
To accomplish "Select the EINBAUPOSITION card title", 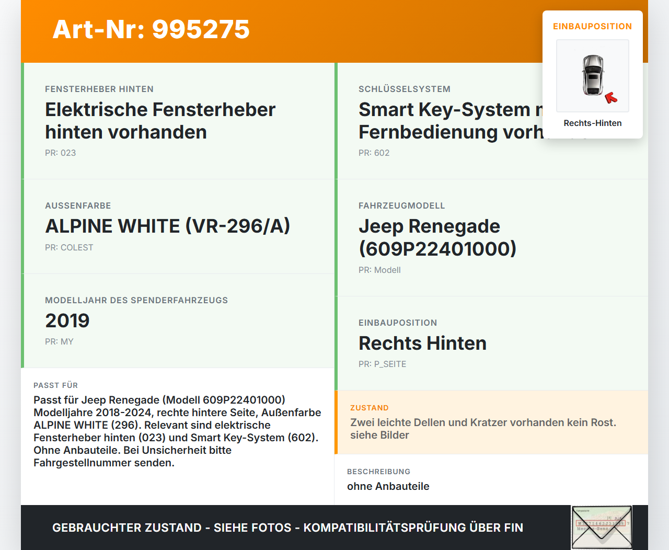I will [x=593, y=26].
